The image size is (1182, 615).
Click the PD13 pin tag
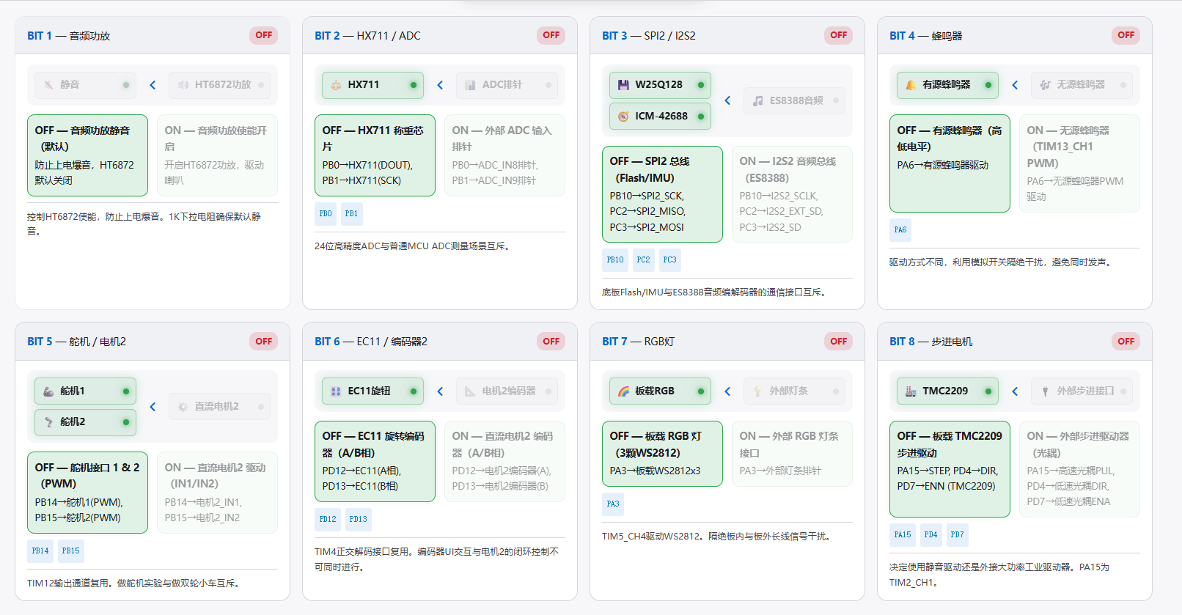(x=359, y=520)
